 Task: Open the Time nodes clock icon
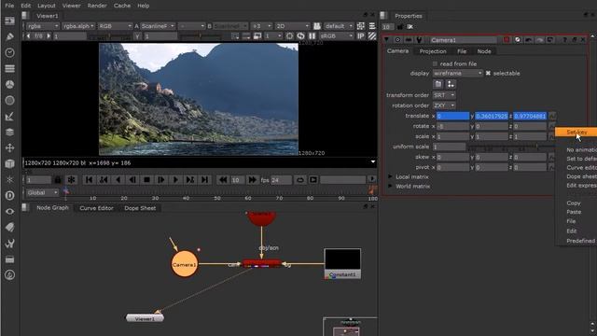9,52
